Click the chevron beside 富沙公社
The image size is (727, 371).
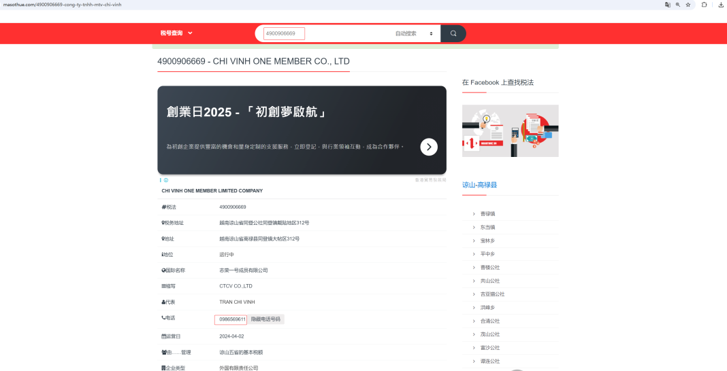pyautogui.click(x=474, y=347)
